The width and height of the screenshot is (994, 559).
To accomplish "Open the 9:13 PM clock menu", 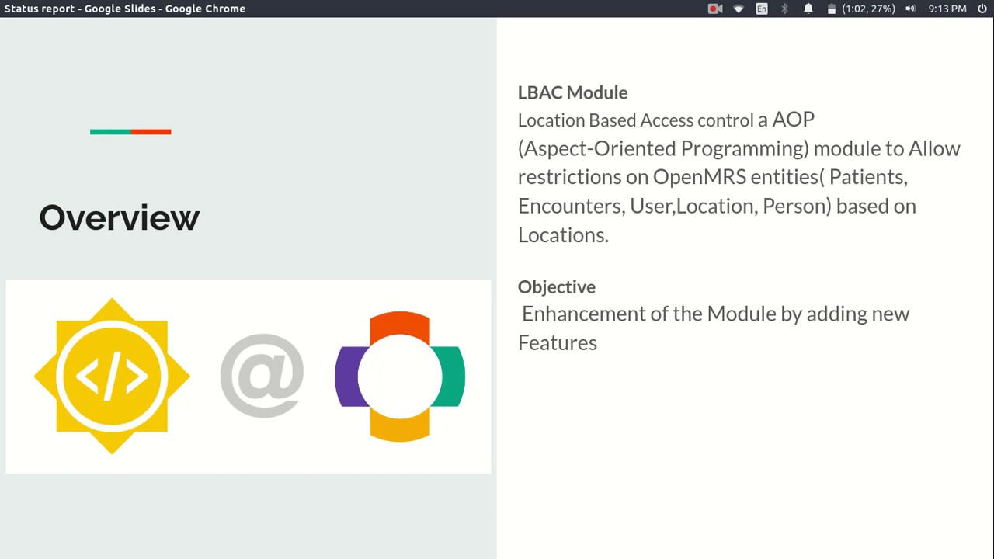I will tap(947, 9).
